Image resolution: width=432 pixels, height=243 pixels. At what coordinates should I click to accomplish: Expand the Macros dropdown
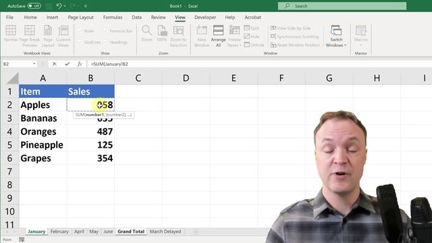[x=360, y=45]
